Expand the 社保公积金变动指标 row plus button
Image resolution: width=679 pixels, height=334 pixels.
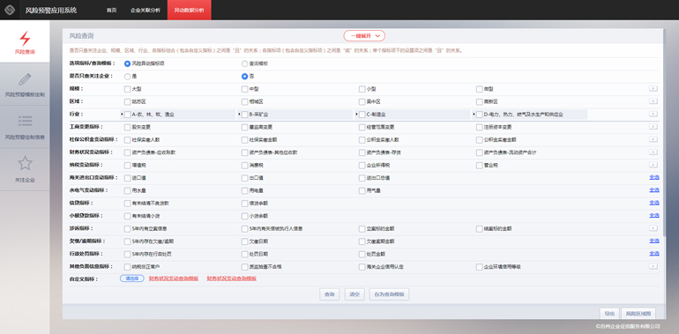click(x=653, y=139)
